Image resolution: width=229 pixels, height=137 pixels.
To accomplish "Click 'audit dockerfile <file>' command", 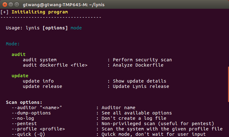I will pos(55,65).
